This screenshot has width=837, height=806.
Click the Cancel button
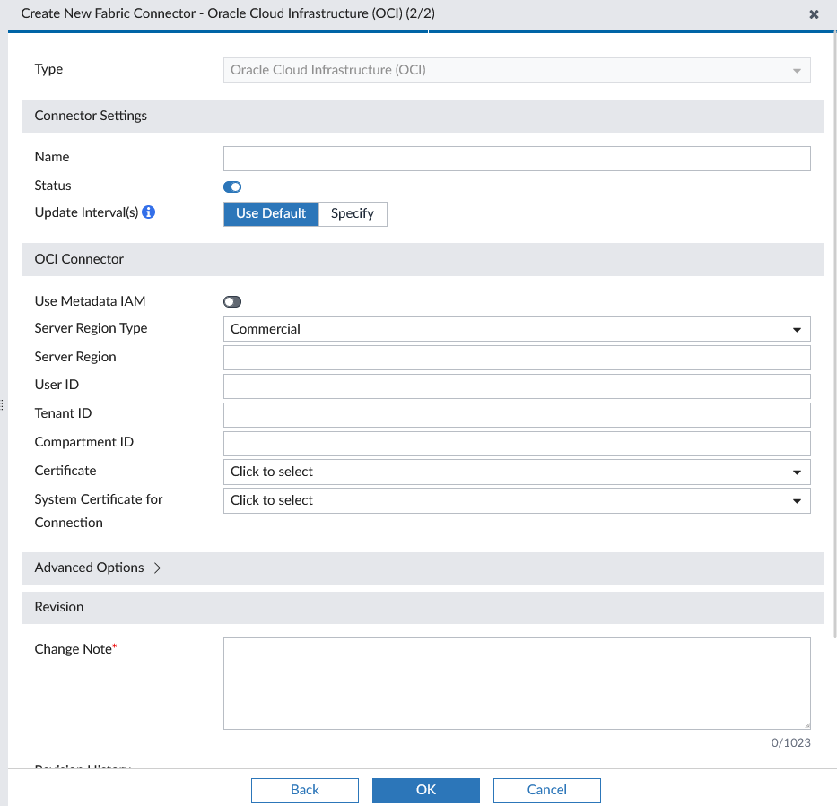pos(546,790)
